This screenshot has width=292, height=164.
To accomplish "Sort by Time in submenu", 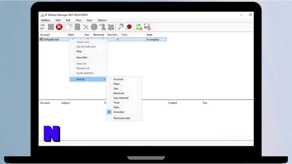I will point(124,102).
